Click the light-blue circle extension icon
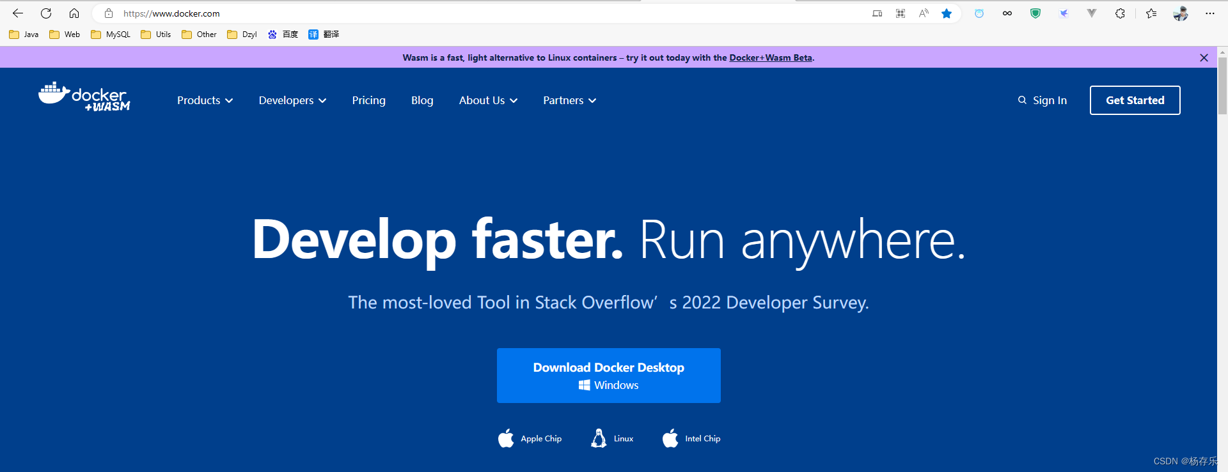Screen dimensions: 1228x472 (979, 13)
